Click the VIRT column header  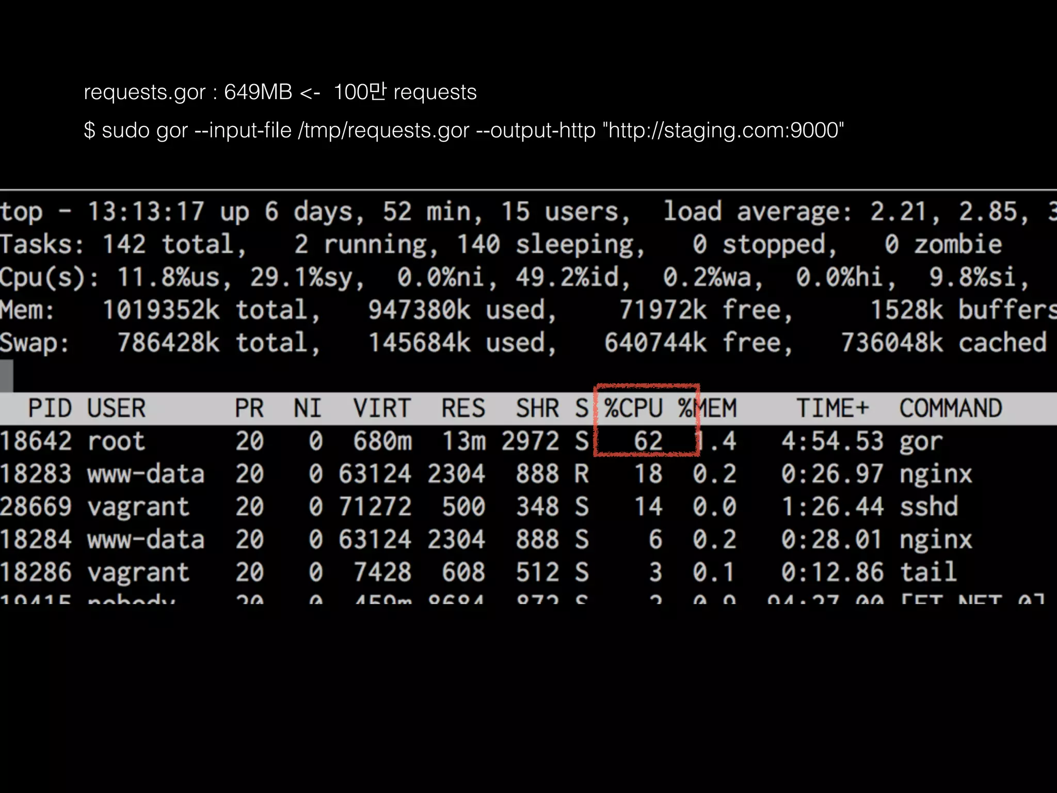[382, 408]
